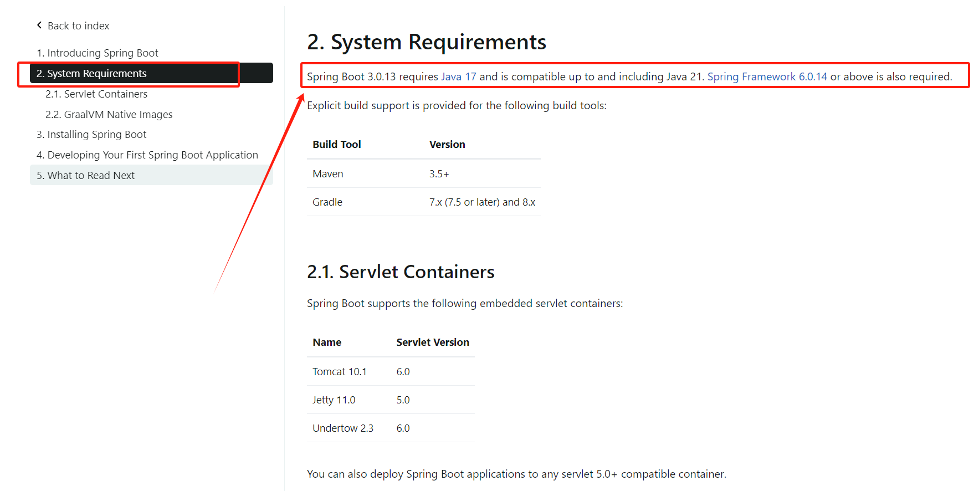Viewport: 979px width, 491px height.
Task: Navigate to GraalVM Native Images
Action: [109, 115]
